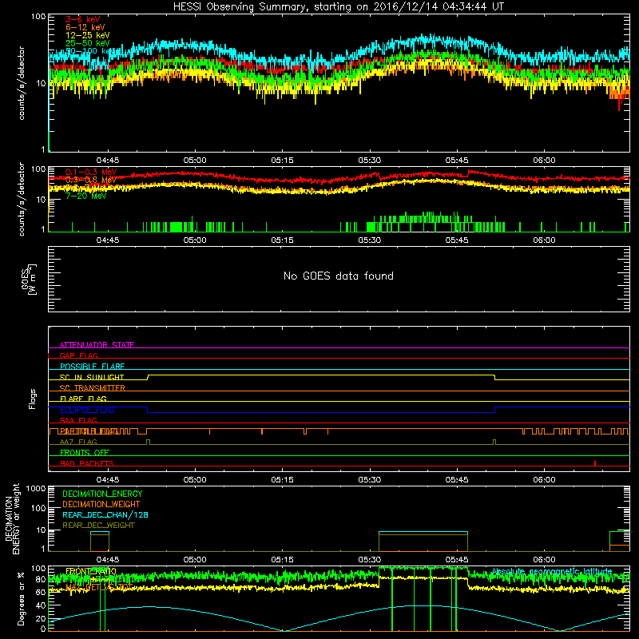The width and height of the screenshot is (639, 639).
Task: Select the orange 6-12 keV legend label
Action: pyautogui.click(x=85, y=27)
